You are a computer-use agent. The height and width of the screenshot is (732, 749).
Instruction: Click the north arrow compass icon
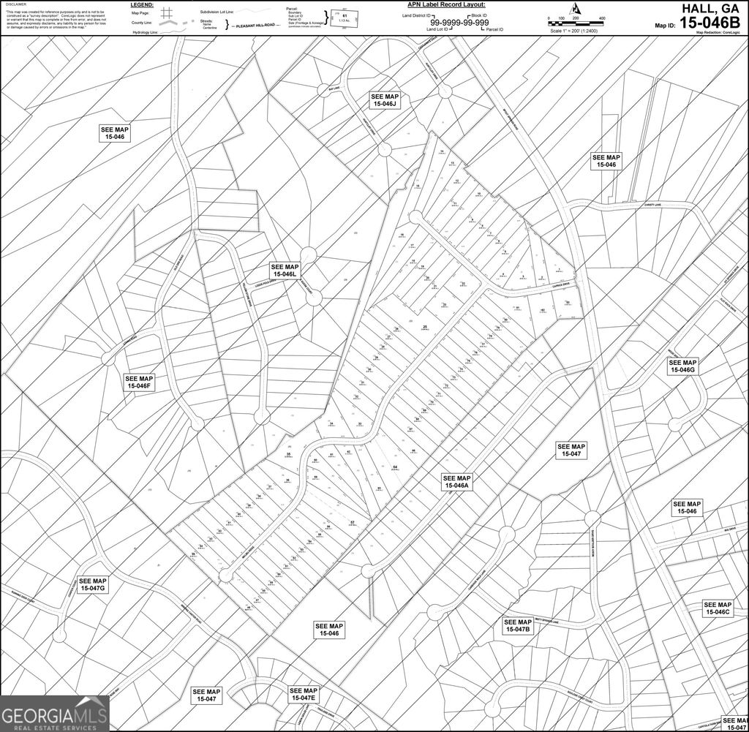tap(576, 8)
